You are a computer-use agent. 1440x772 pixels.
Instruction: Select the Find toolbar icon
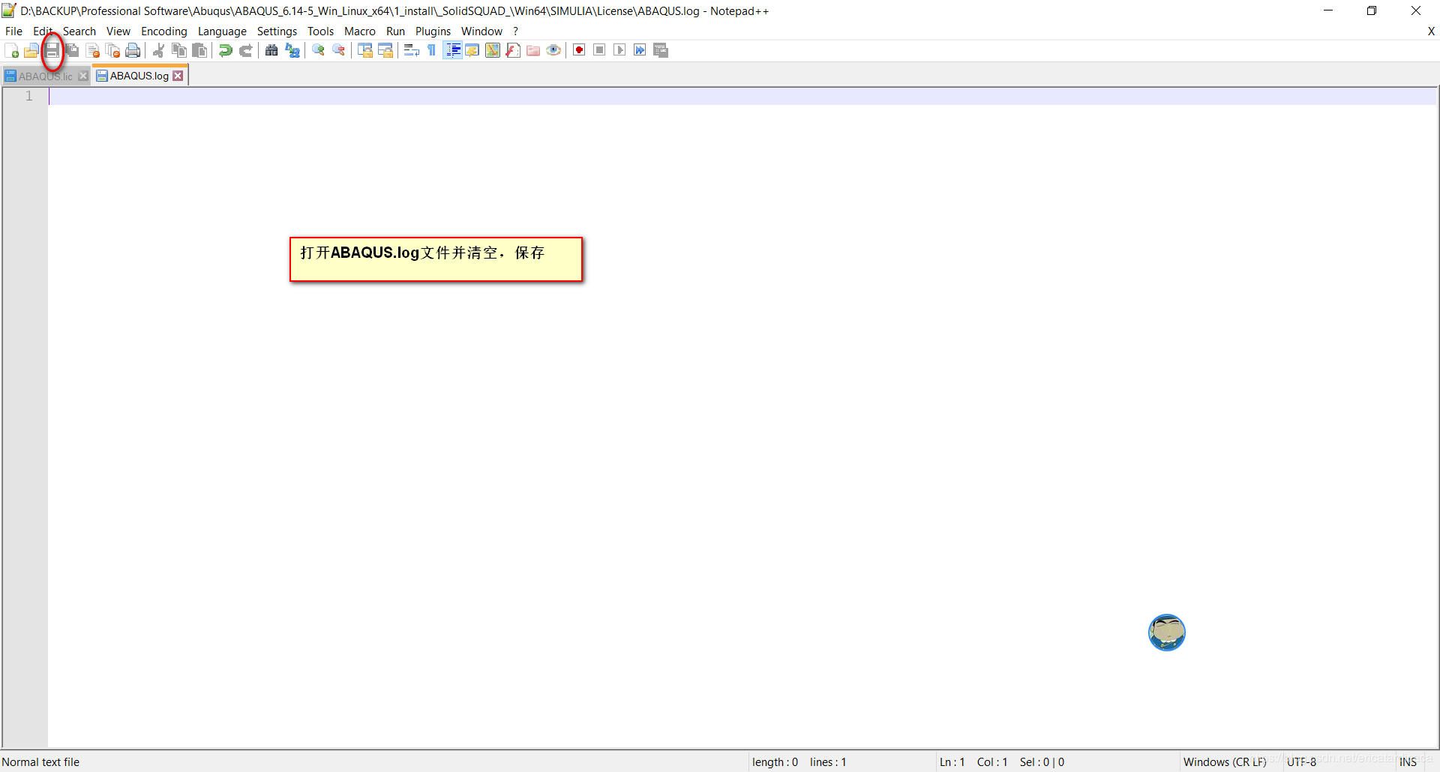coord(271,49)
